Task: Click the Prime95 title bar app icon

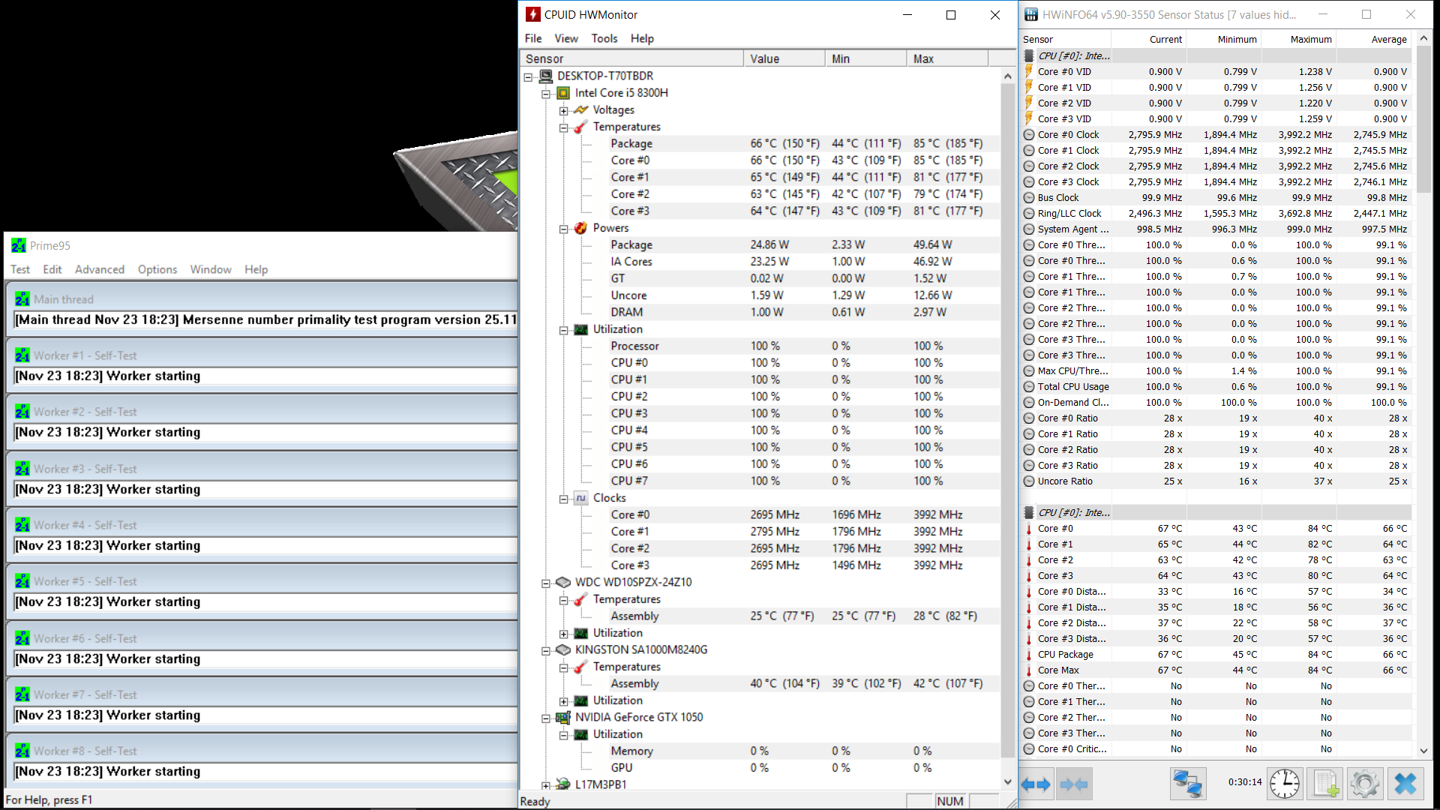Action: pyautogui.click(x=19, y=246)
